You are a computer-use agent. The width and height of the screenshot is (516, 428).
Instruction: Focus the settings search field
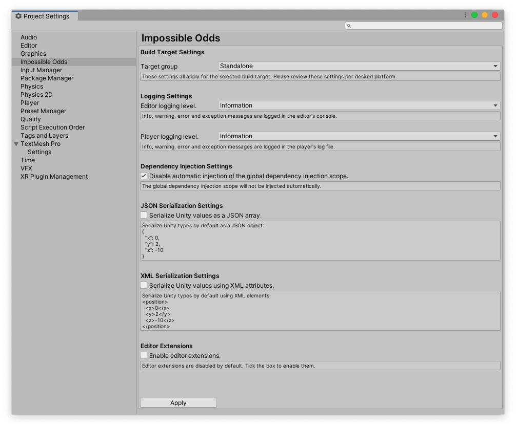pos(424,26)
